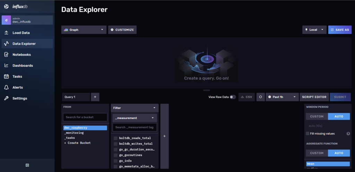Open the SCRIPT EDITOR
This screenshot has width=355, height=172.
[314, 97]
